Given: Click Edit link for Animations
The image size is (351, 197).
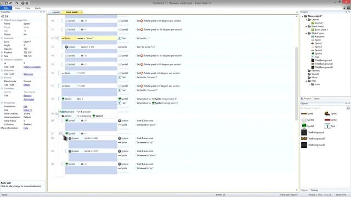Looking at the screenshot, I should click(x=25, y=107).
